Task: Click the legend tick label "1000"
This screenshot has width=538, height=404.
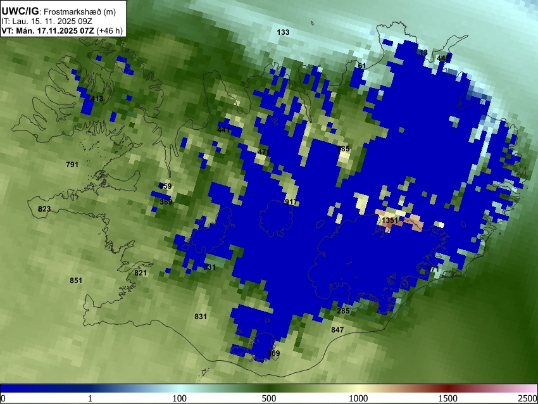Action: point(358,398)
